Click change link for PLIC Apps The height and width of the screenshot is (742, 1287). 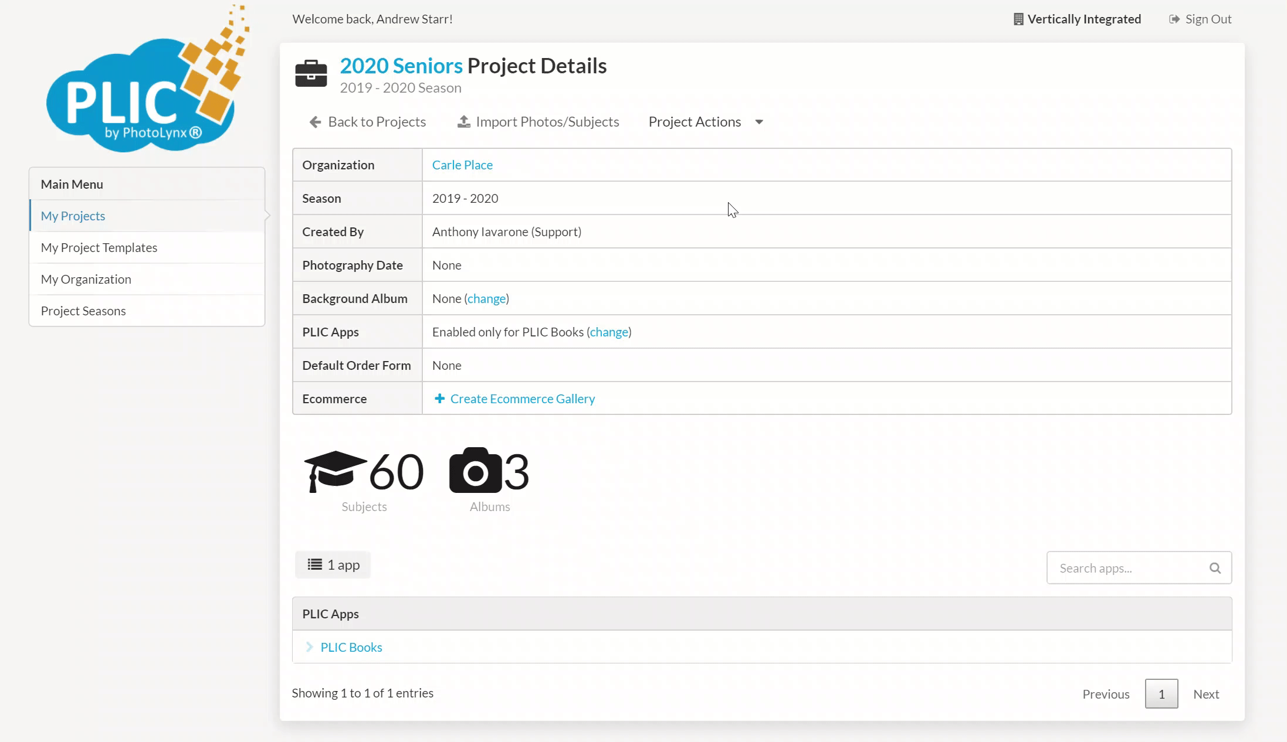tap(609, 332)
